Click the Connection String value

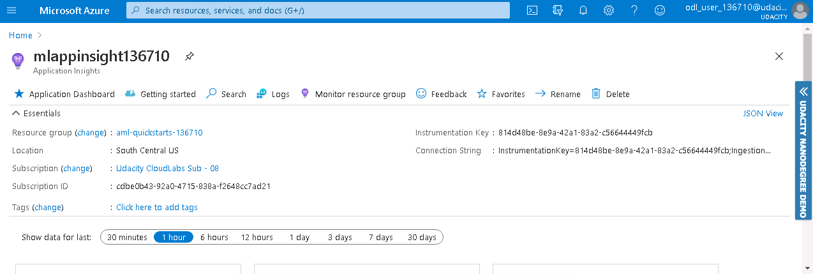coord(634,151)
